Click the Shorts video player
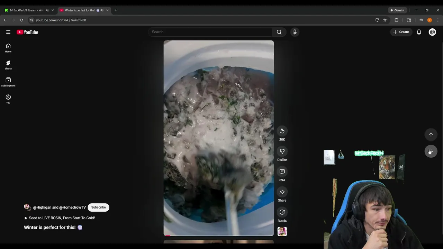The width and height of the screenshot is (443, 249). click(x=219, y=138)
